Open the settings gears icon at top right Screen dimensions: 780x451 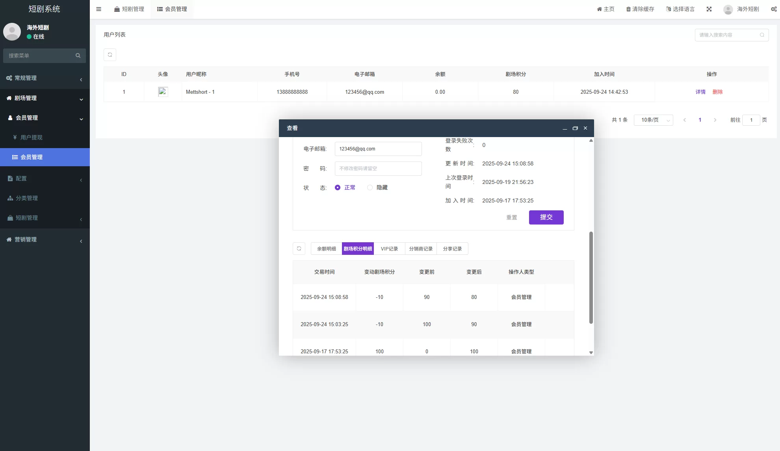coord(774,9)
